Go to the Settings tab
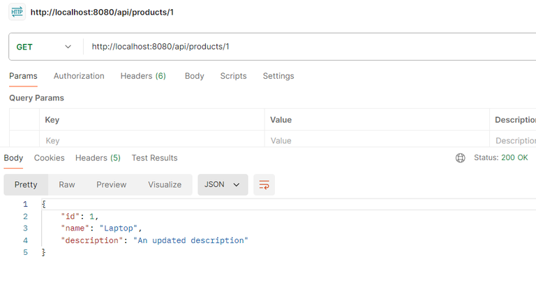Image resolution: width=536 pixels, height=287 pixels. pos(278,76)
